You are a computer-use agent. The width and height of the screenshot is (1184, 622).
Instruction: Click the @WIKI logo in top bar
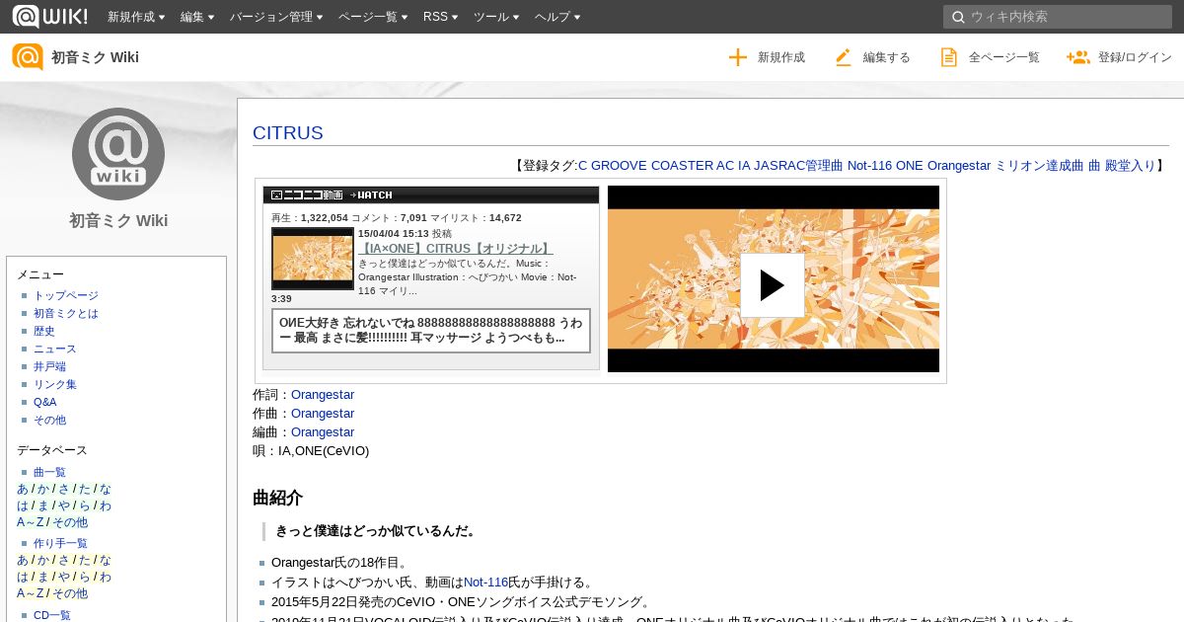[49, 16]
